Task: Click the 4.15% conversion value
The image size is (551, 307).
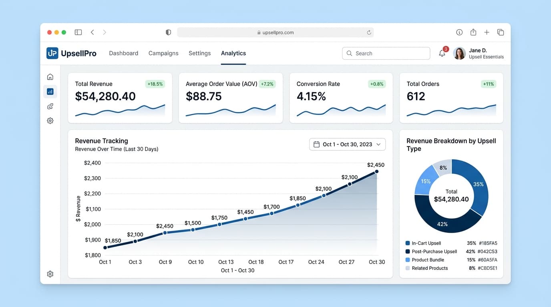Action: 311,96
